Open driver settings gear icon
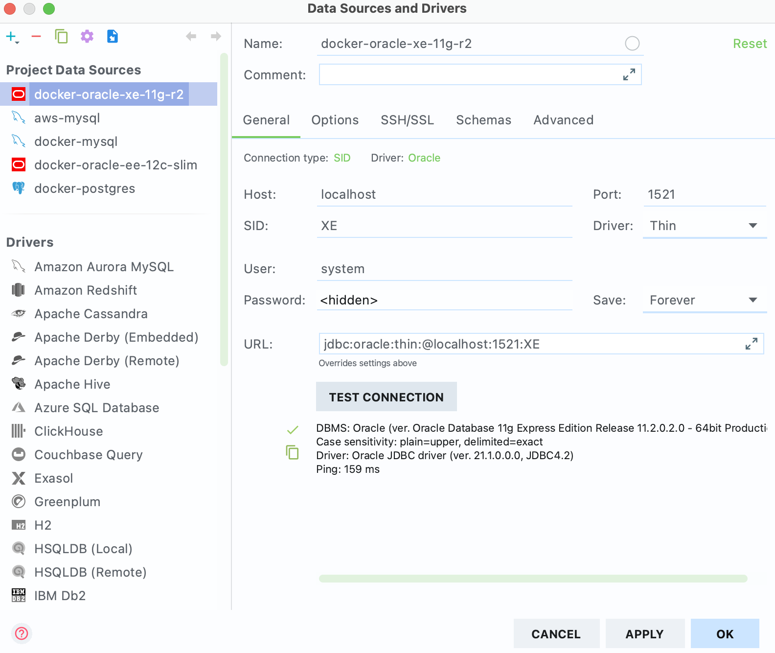Image resolution: width=775 pixels, height=653 pixels. pyautogui.click(x=87, y=36)
